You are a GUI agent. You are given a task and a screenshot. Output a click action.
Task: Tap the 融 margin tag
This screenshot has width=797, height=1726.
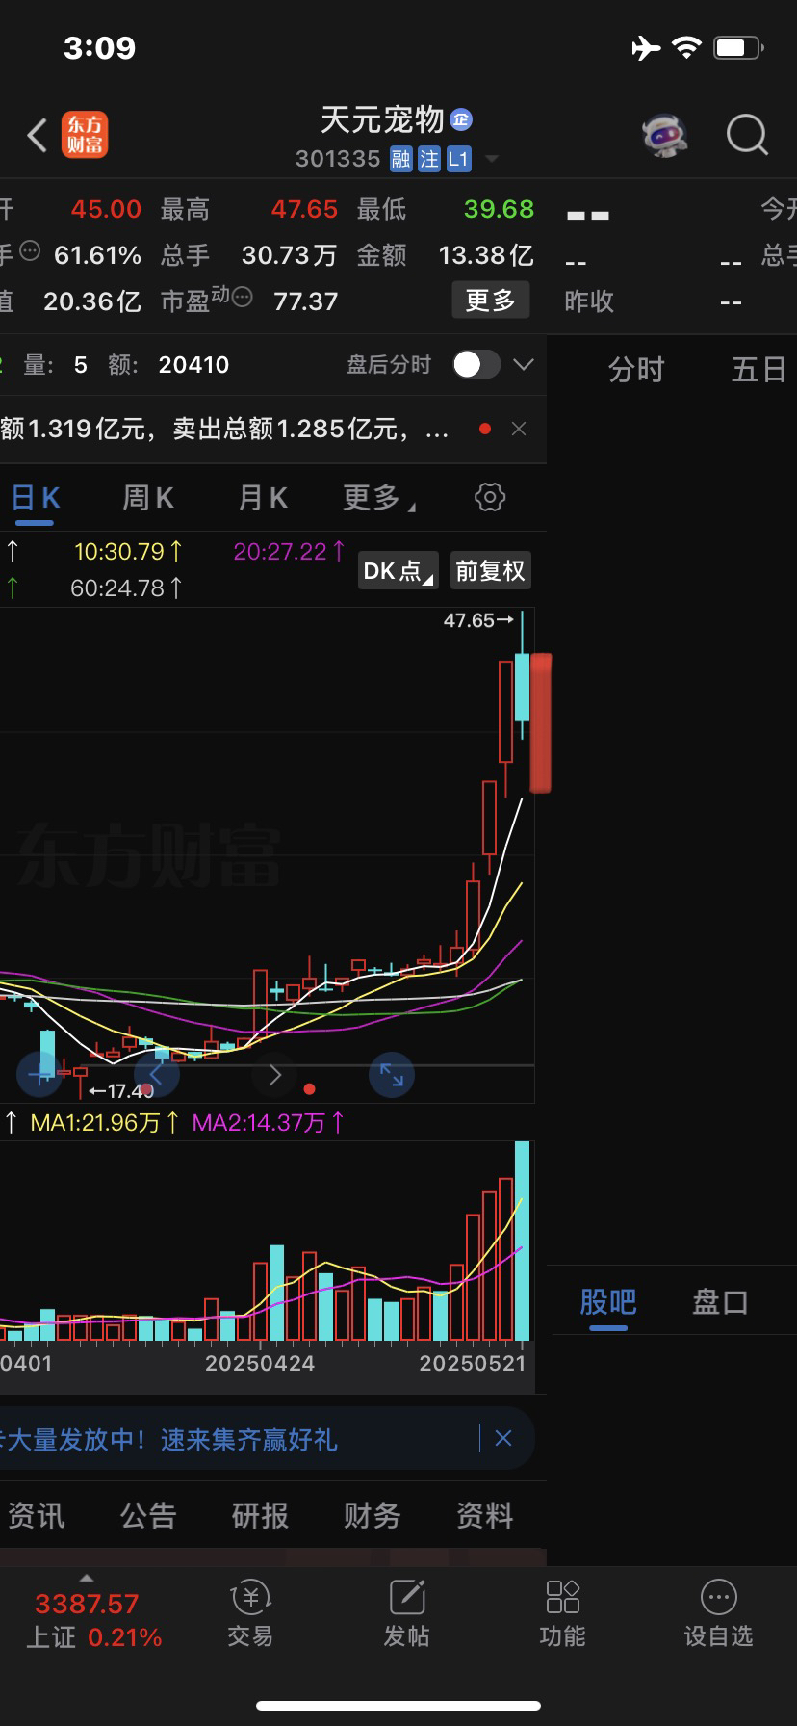click(x=400, y=159)
